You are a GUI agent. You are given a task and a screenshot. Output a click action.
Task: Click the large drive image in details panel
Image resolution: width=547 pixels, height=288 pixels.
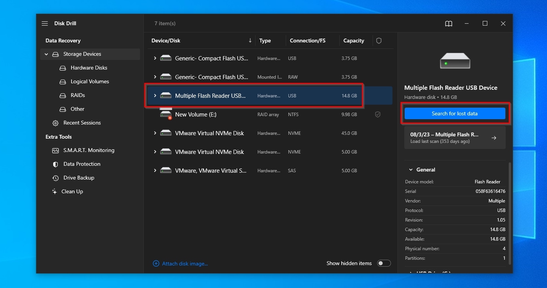tap(455, 61)
